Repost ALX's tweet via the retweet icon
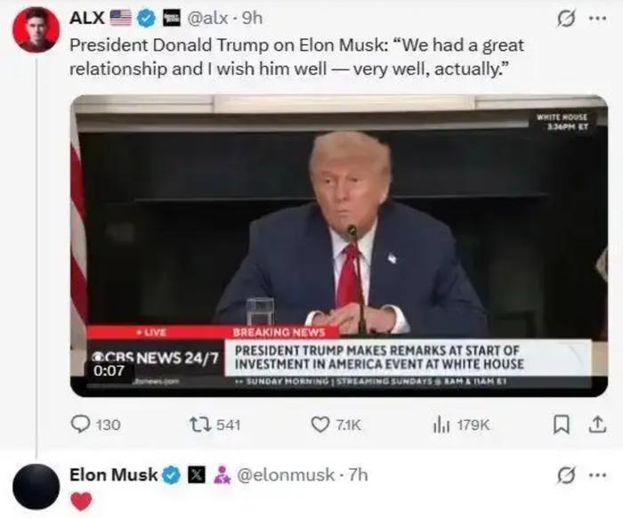The width and height of the screenshot is (623, 518). click(200, 425)
